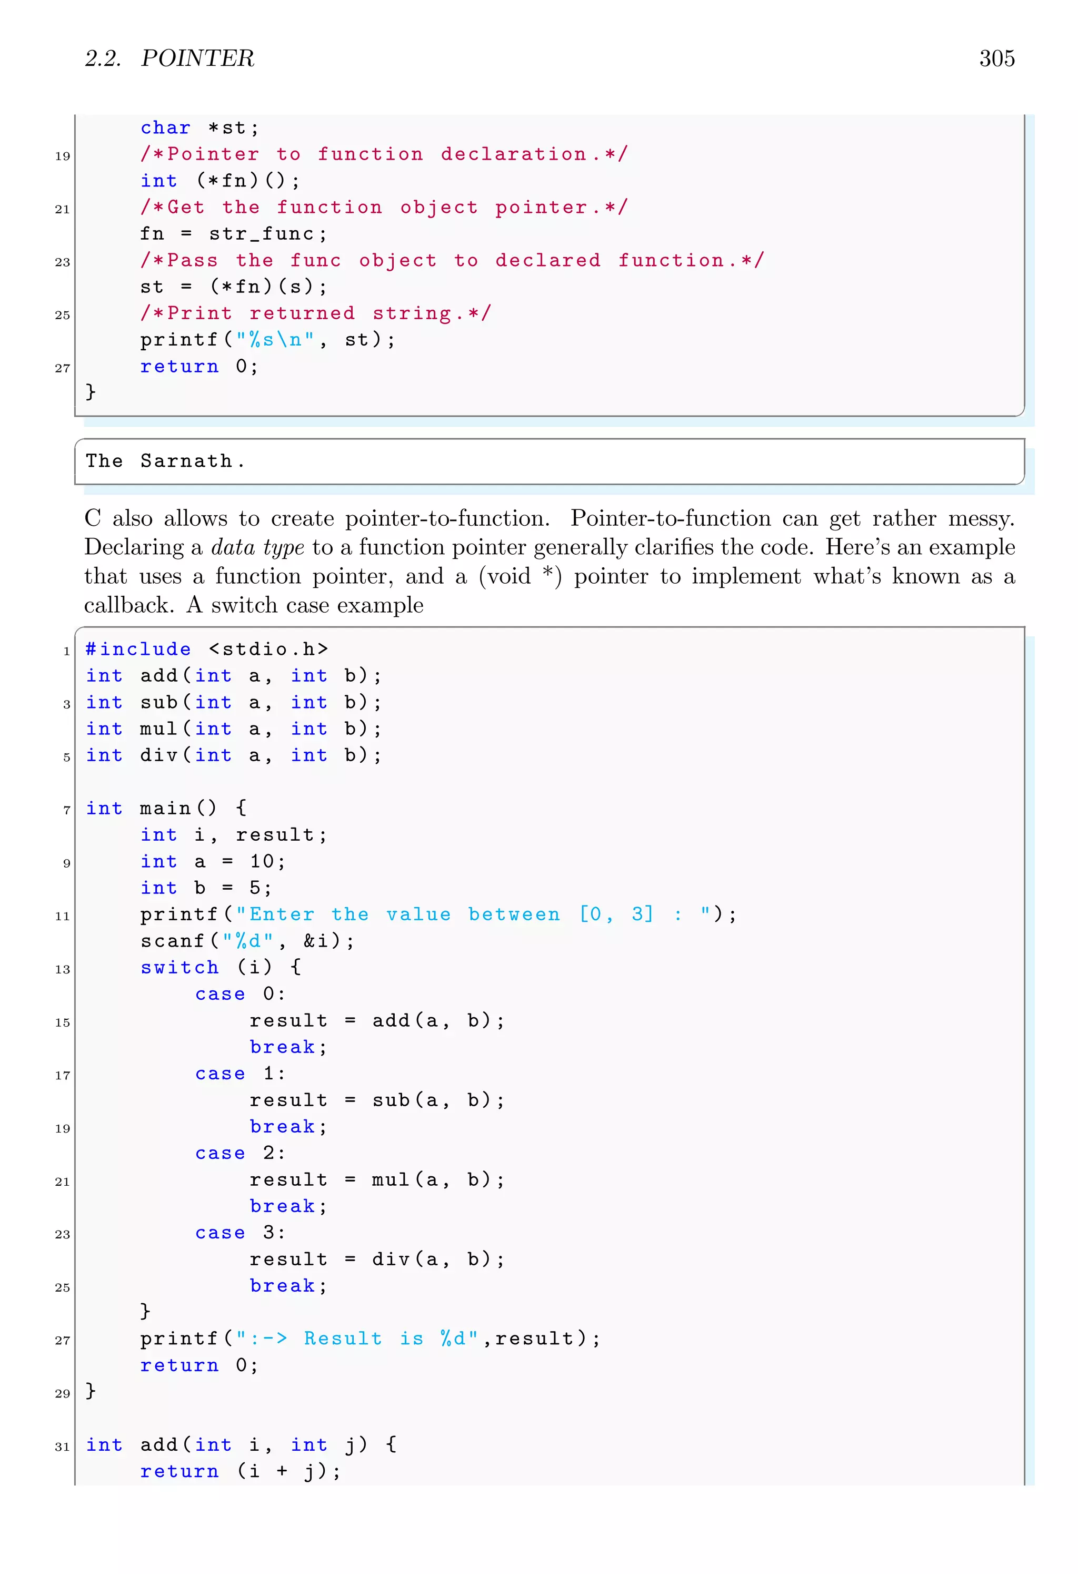
Task: Click the 'break;' after div(a, b)
Action: click(x=288, y=1285)
